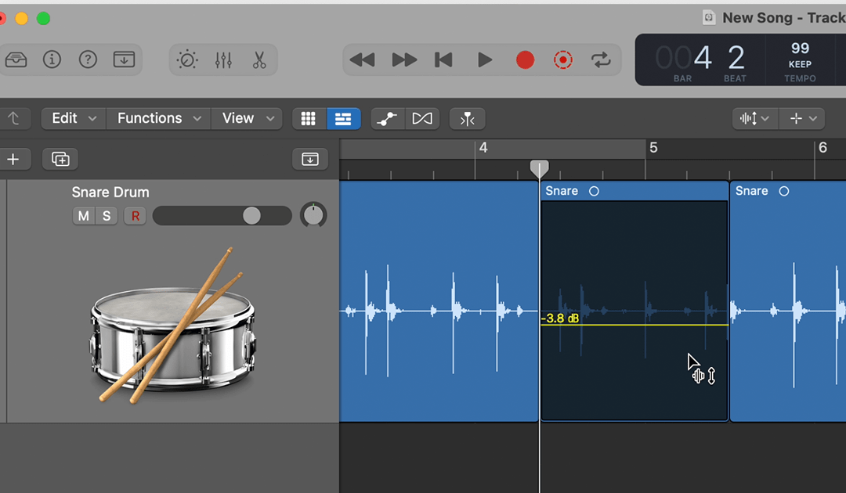Select the highlighted tracks view tab
Screen dimensions: 846x493
click(x=344, y=118)
